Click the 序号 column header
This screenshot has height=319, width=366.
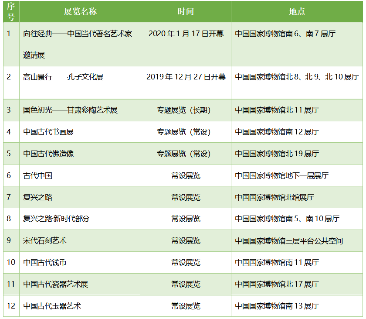[11, 12]
